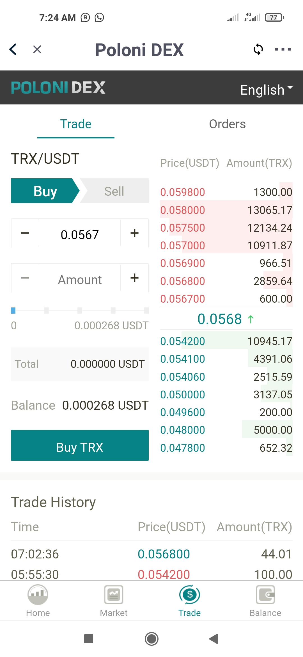Tap the Trade dollar icon
Viewport: 303px width, 657px height.
190,595
